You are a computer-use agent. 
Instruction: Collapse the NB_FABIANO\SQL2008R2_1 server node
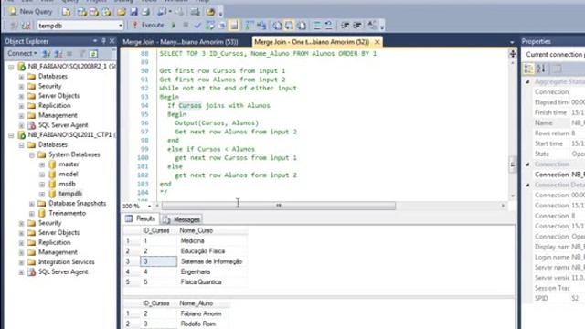11,67
